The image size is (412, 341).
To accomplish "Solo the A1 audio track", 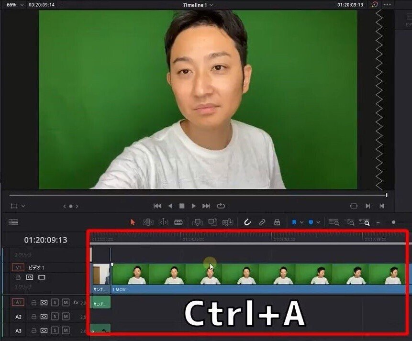I will point(55,303).
